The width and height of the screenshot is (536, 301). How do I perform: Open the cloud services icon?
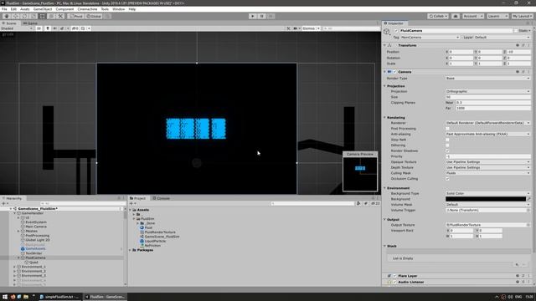456,16
